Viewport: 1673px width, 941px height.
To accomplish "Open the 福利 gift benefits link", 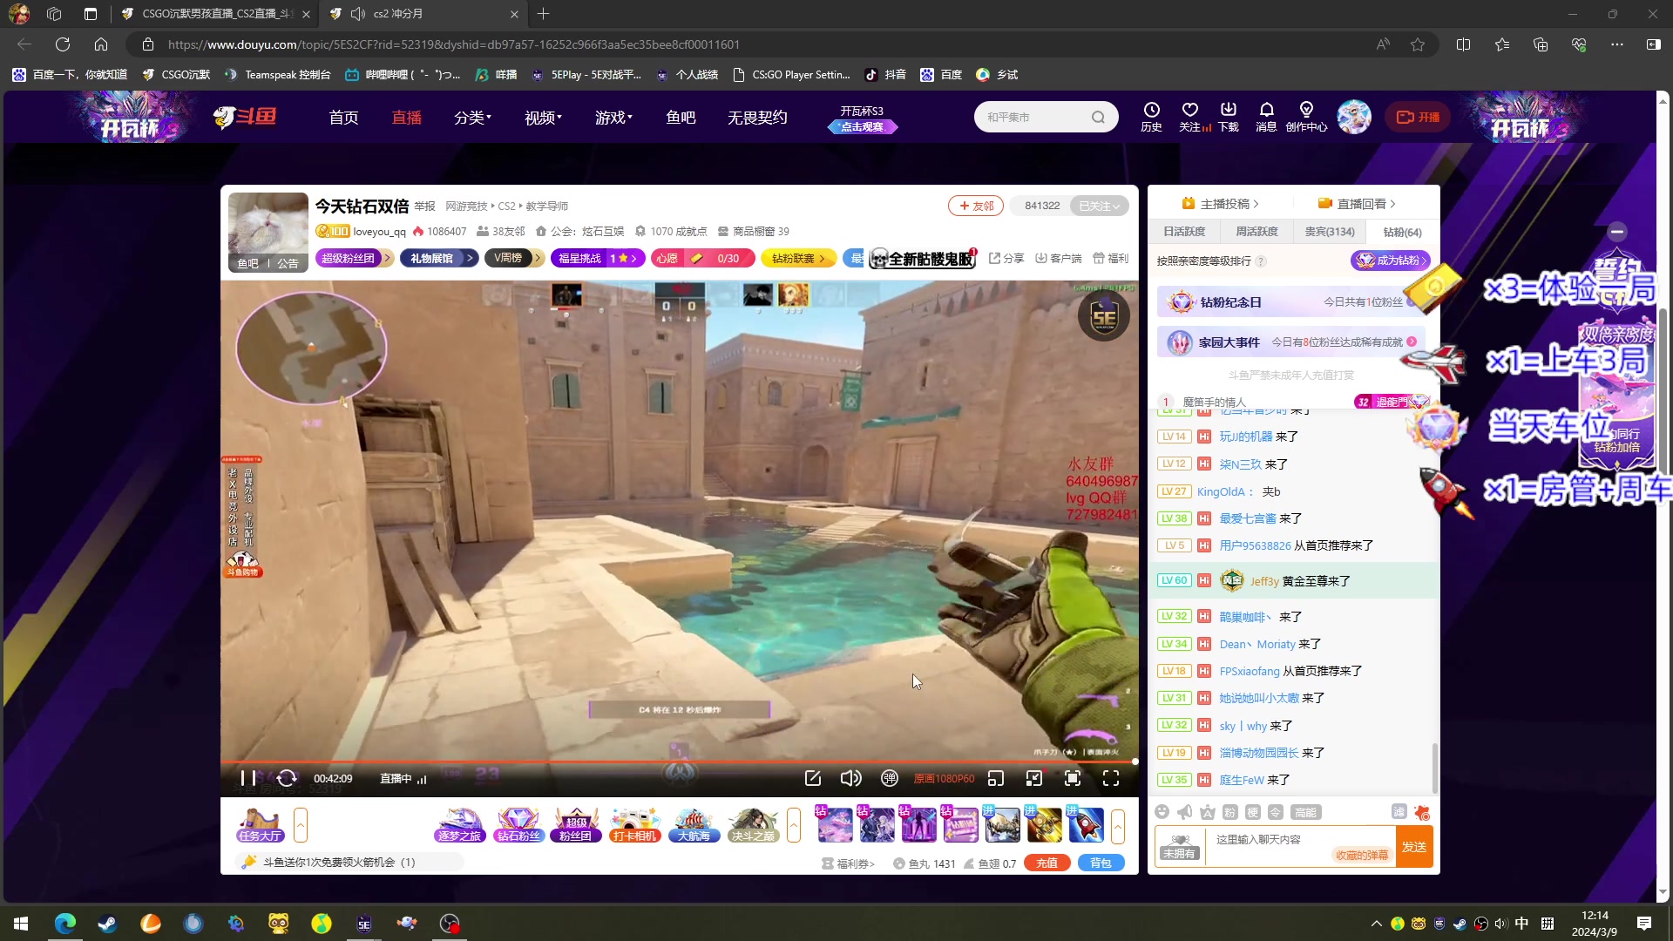I will pyautogui.click(x=1111, y=258).
